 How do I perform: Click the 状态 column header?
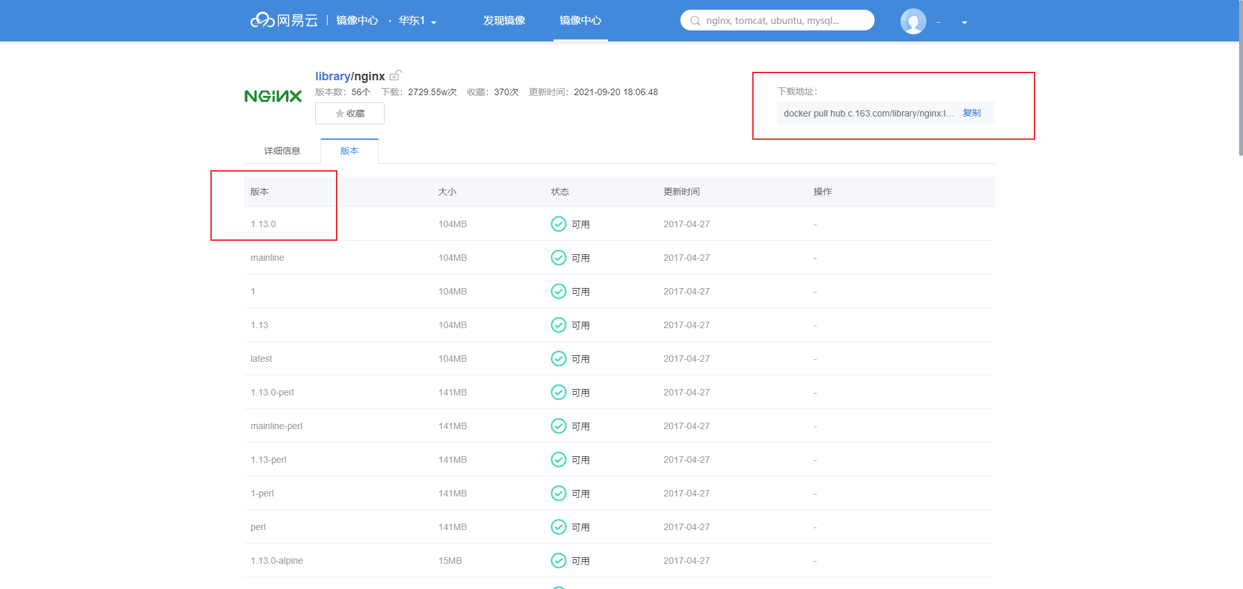(560, 192)
